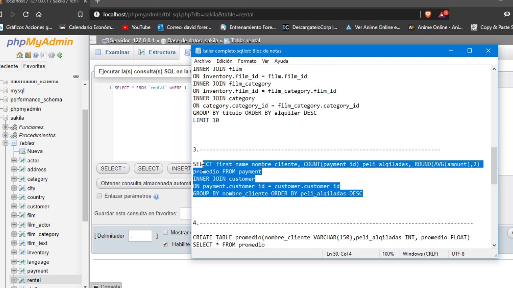This screenshot has height=288, width=513.
Task: Expand the category table node
Action: [x=14, y=179]
